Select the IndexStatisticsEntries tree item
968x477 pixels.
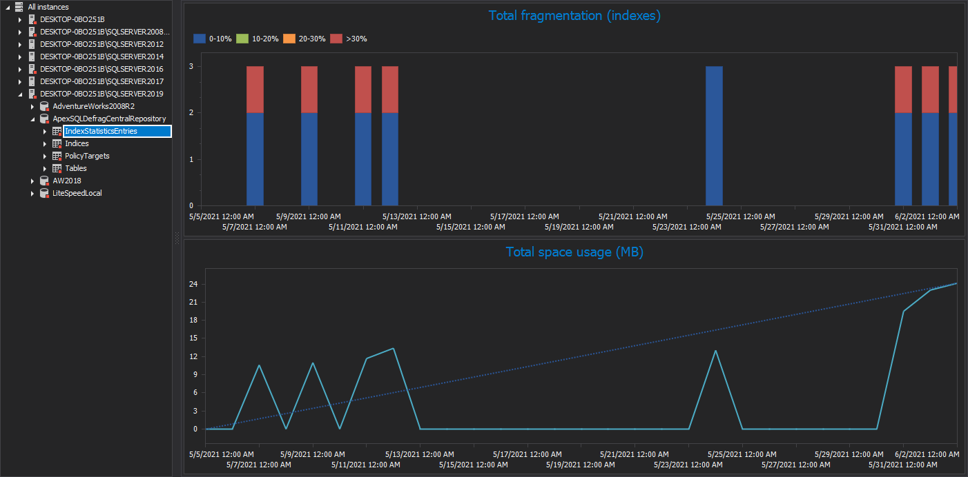tap(99, 131)
